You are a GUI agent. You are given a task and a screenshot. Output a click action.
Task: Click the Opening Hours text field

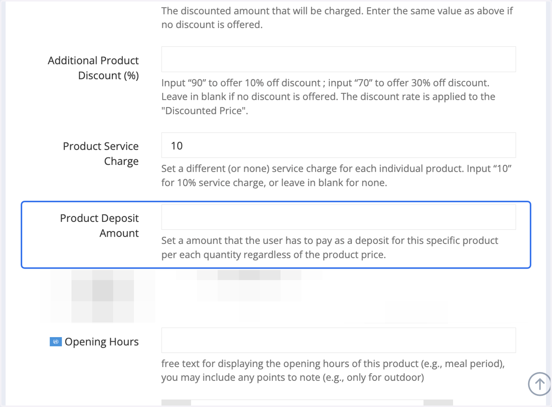(339, 340)
